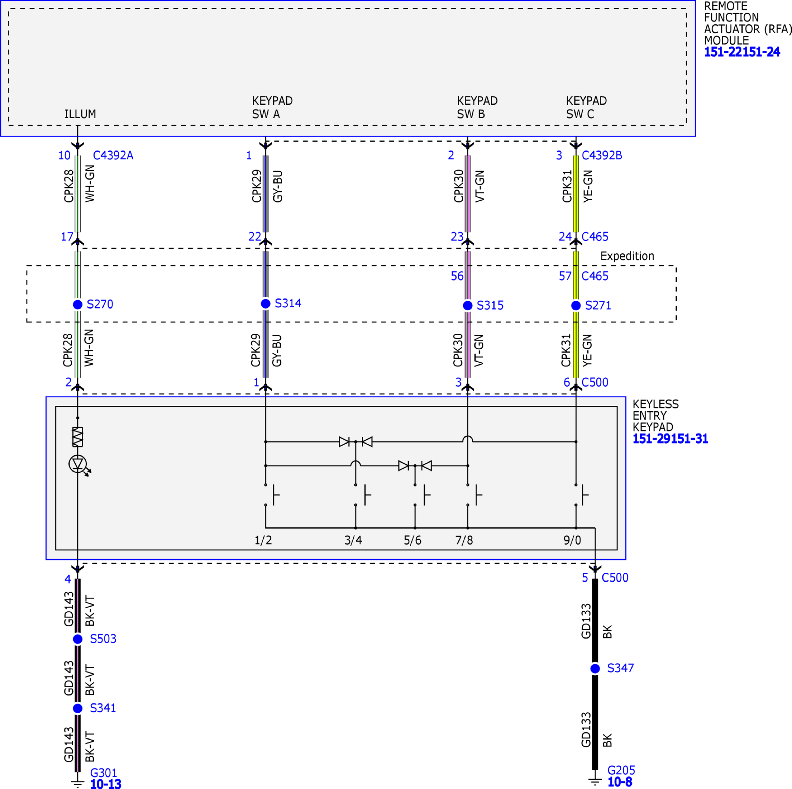
Task: Click the C465 label beside pin 24
Action: point(595,236)
